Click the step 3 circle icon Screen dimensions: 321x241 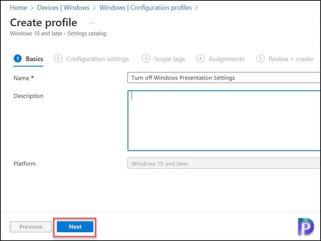coord(146,59)
